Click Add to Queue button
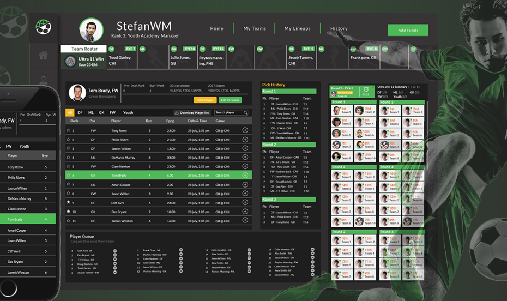This screenshot has height=301, width=507. point(230,100)
